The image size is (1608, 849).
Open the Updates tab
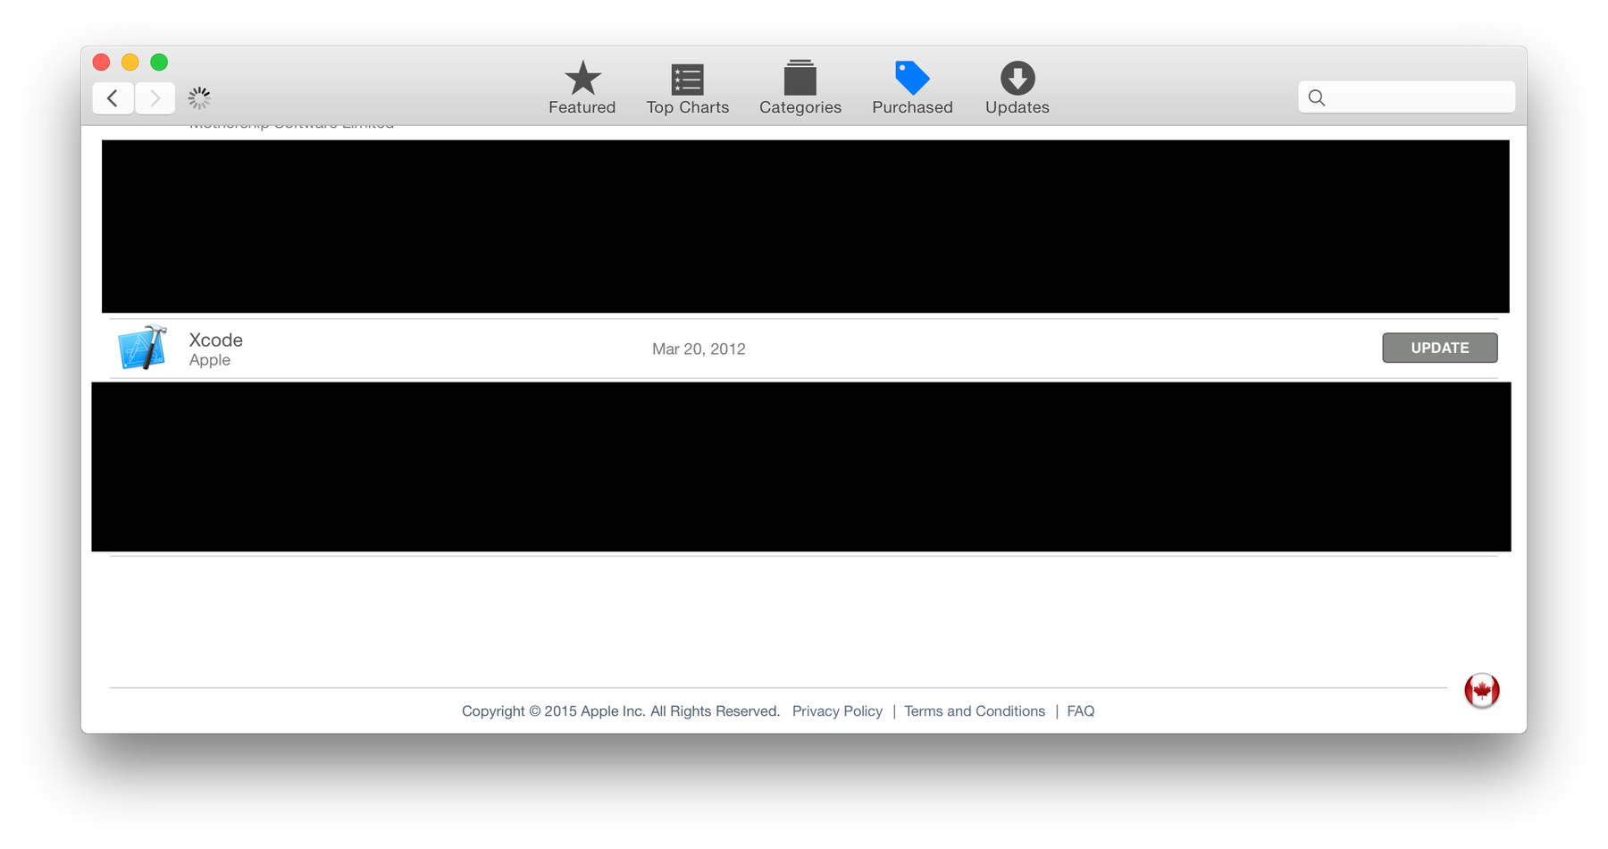(x=1017, y=88)
